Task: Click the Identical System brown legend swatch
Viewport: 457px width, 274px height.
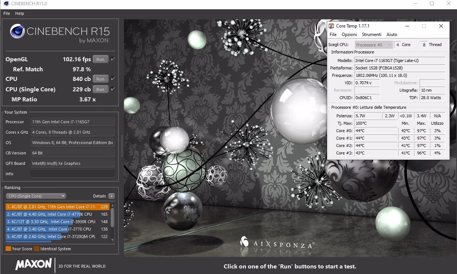Action: point(37,249)
